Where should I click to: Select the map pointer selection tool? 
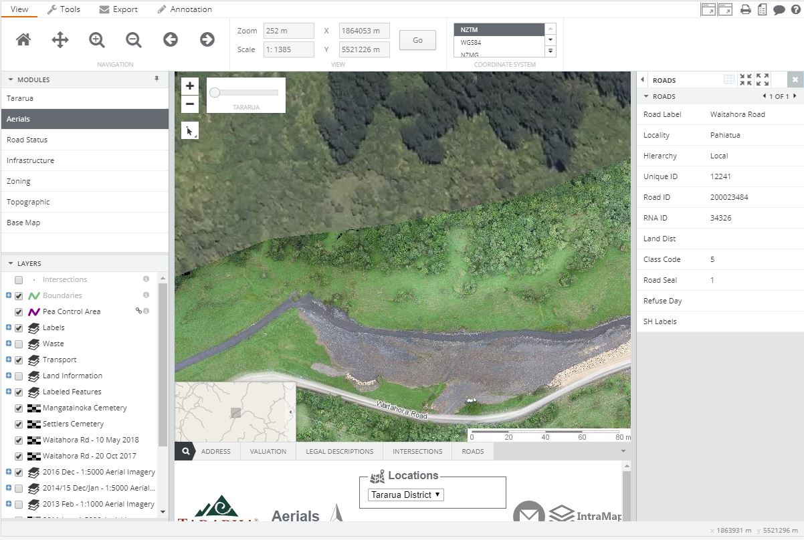[x=190, y=130]
